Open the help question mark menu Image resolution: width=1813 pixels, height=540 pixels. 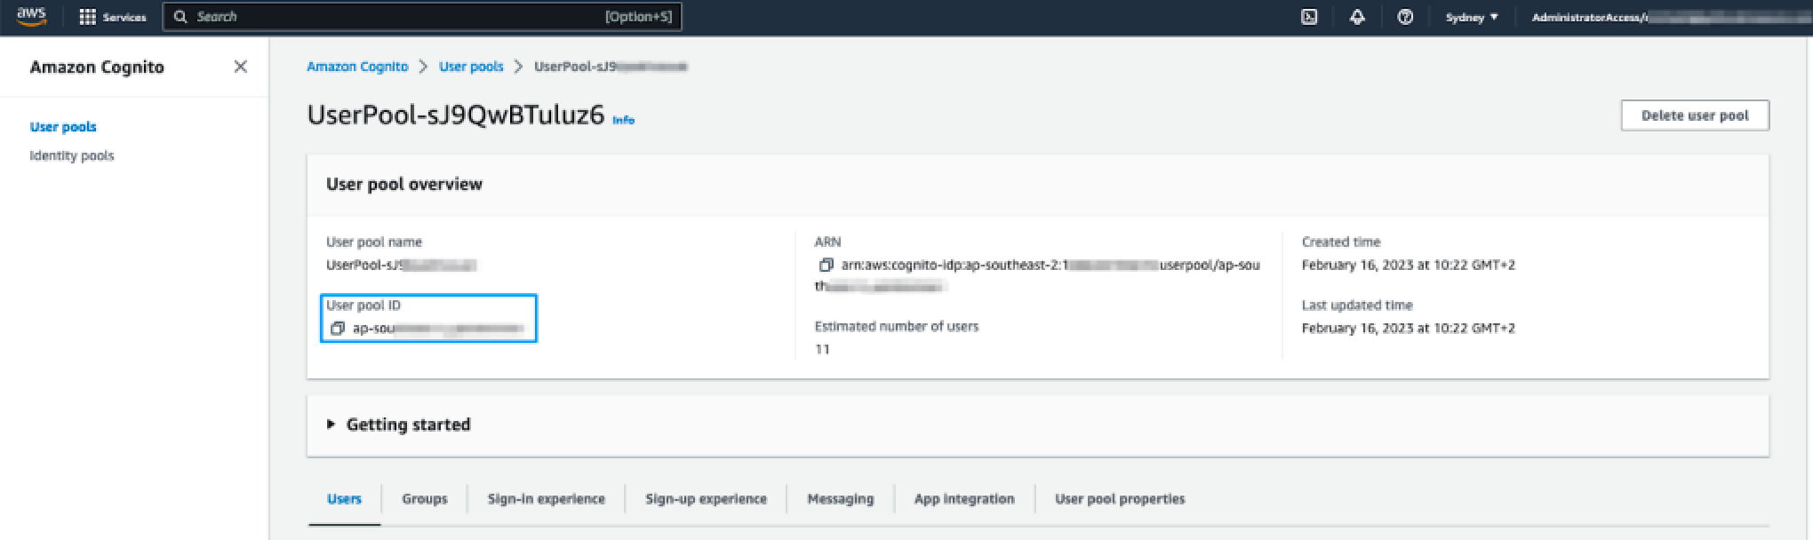point(1405,17)
